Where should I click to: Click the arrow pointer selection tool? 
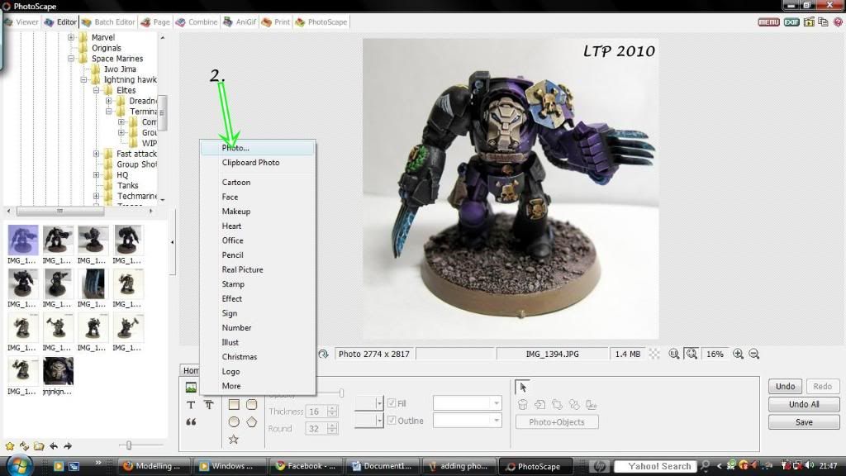[x=522, y=387]
